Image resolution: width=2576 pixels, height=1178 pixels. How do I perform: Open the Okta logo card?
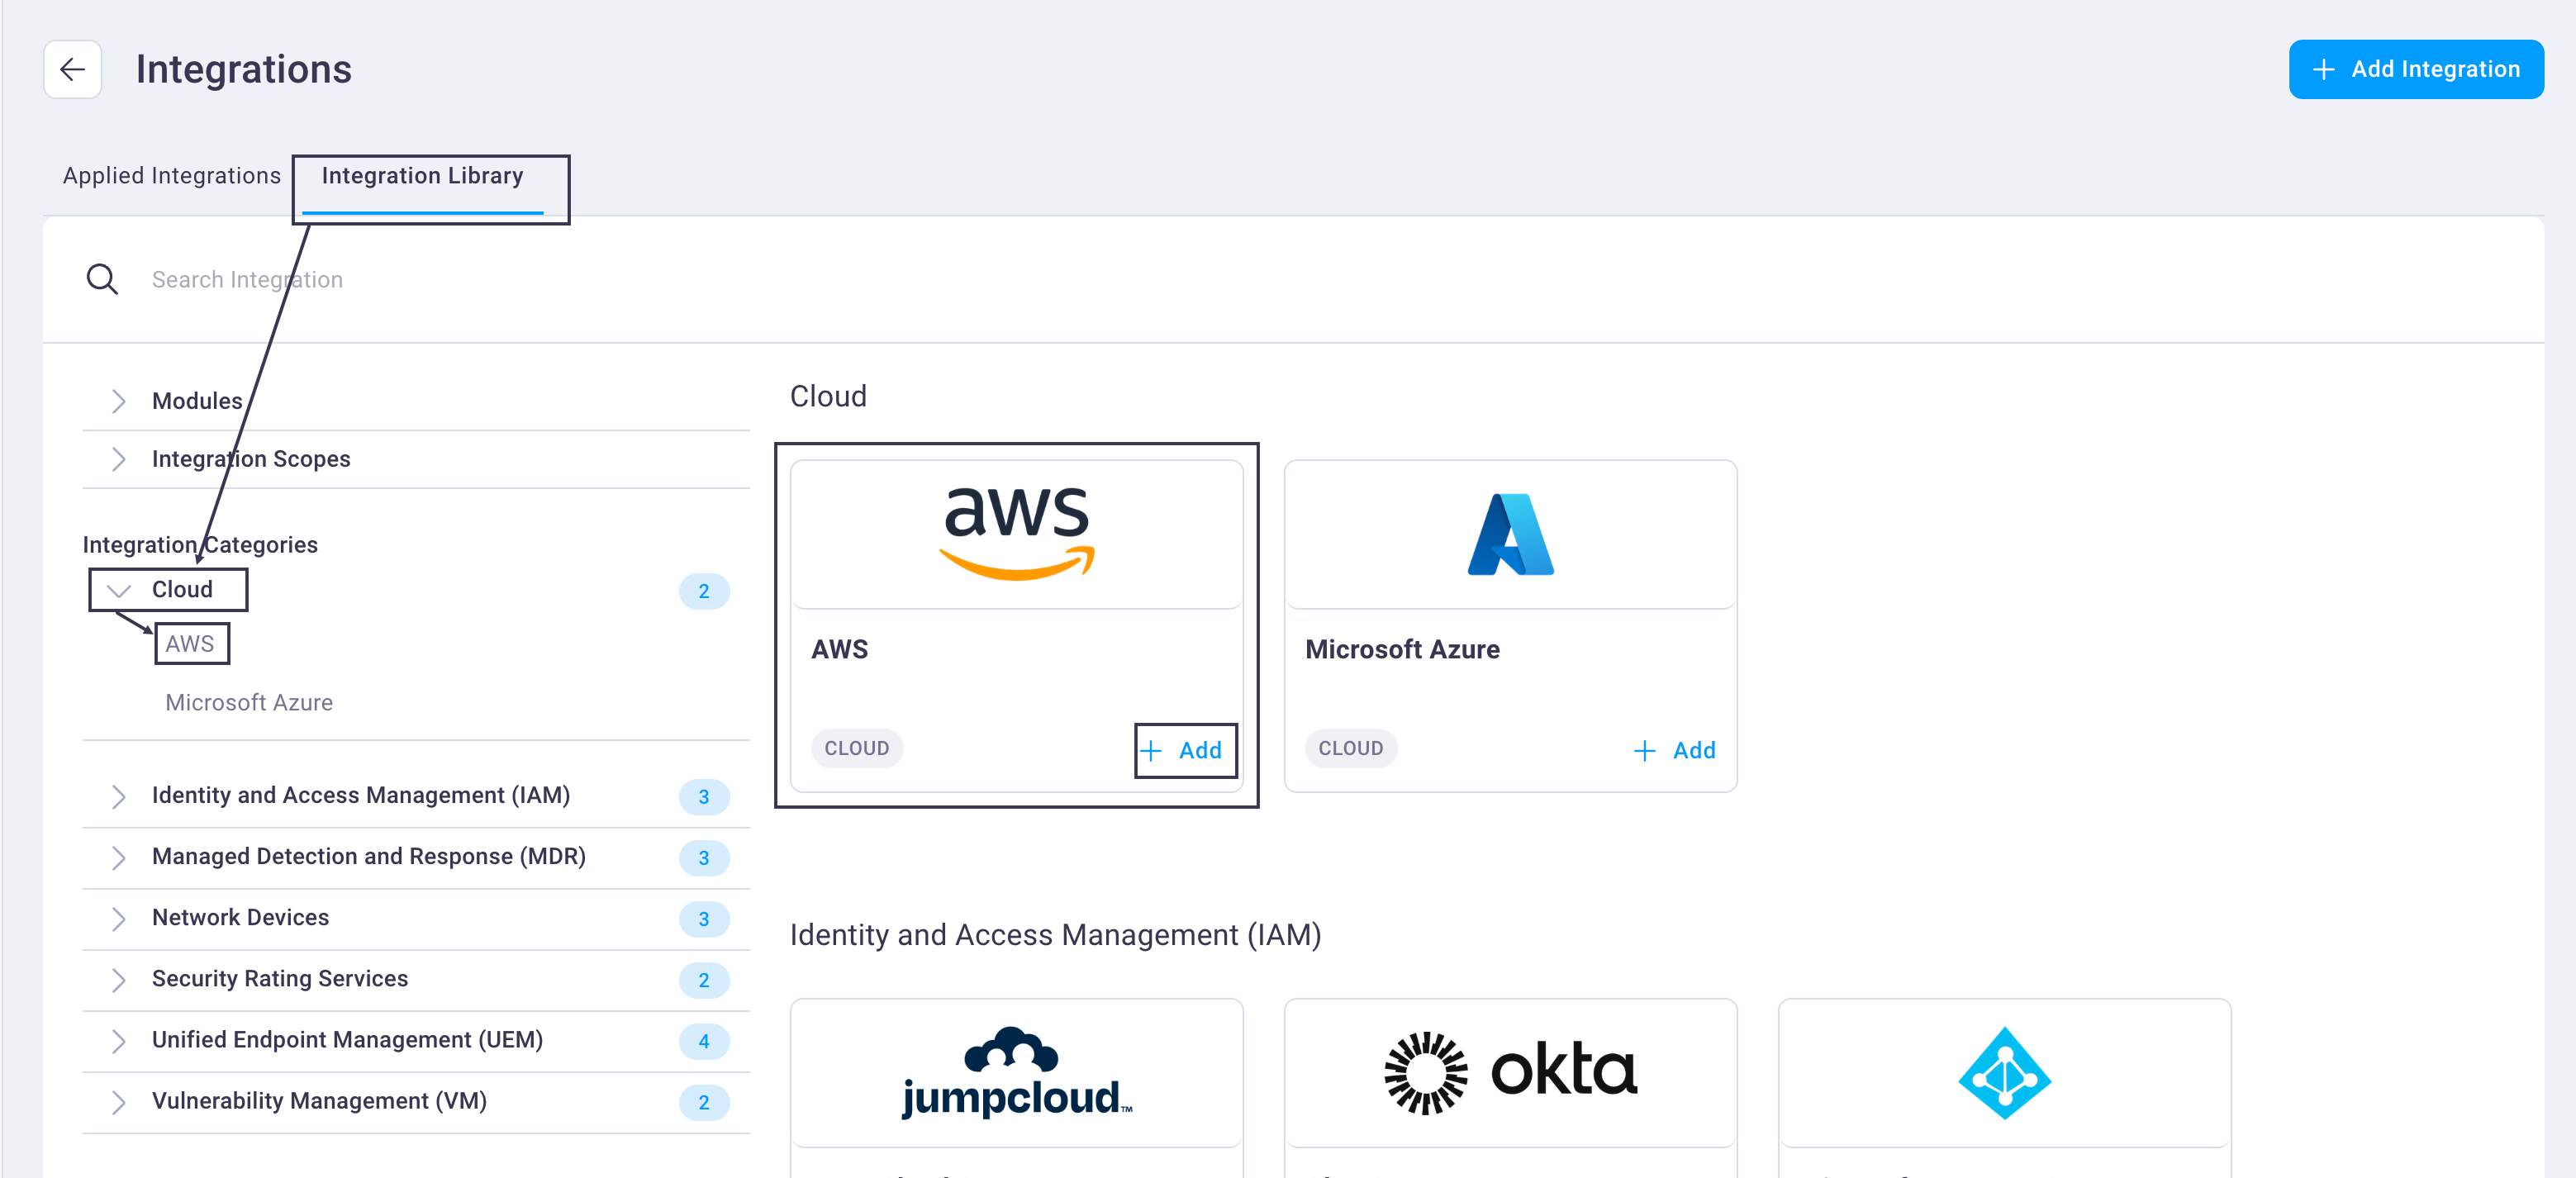tap(1510, 1073)
